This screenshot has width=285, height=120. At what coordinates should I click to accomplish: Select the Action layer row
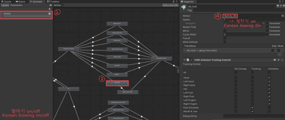(26, 15)
